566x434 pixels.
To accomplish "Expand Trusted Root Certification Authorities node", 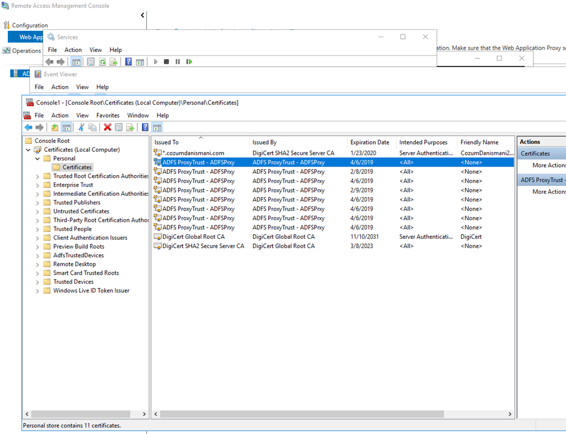I will click(x=38, y=176).
